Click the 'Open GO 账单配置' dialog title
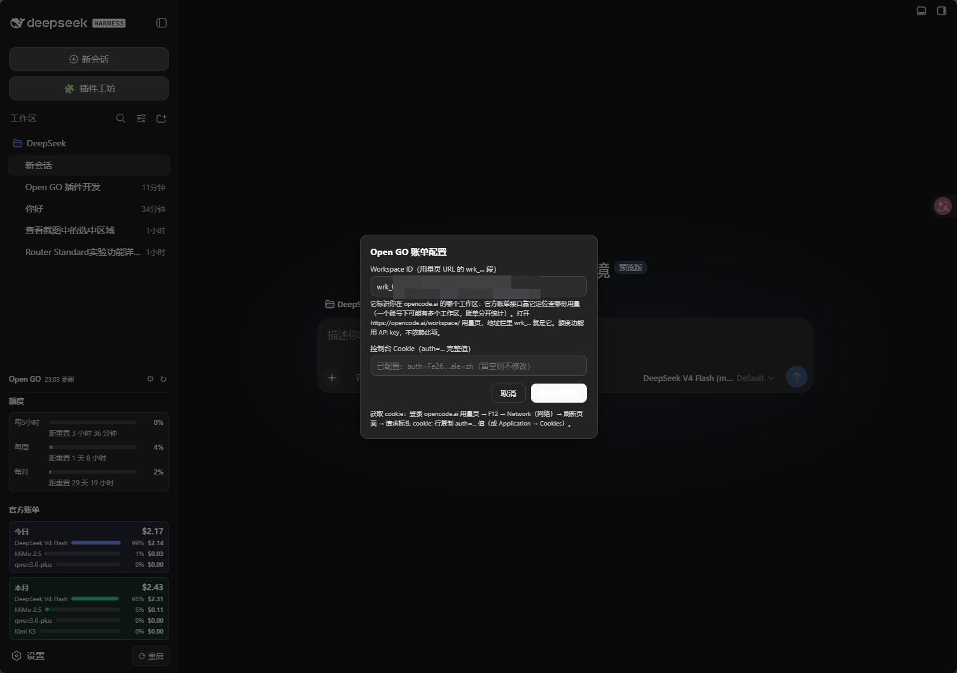This screenshot has height=673, width=957. 409,252
